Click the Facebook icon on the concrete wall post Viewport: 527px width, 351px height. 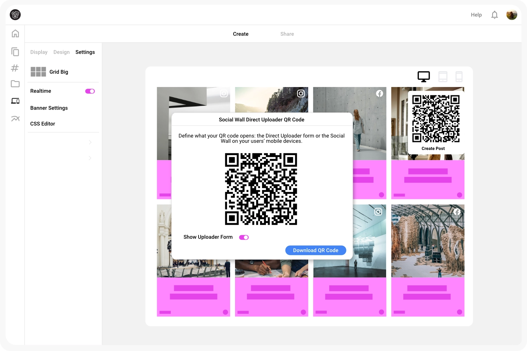point(379,93)
